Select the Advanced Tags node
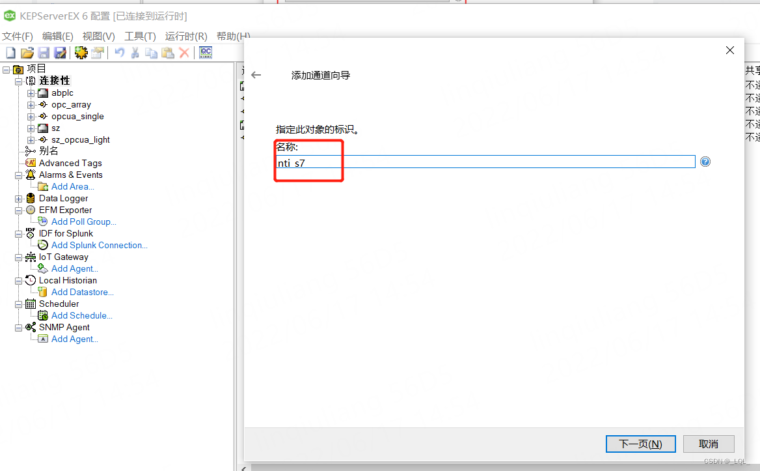Image resolution: width=760 pixels, height=471 pixels. click(x=70, y=163)
